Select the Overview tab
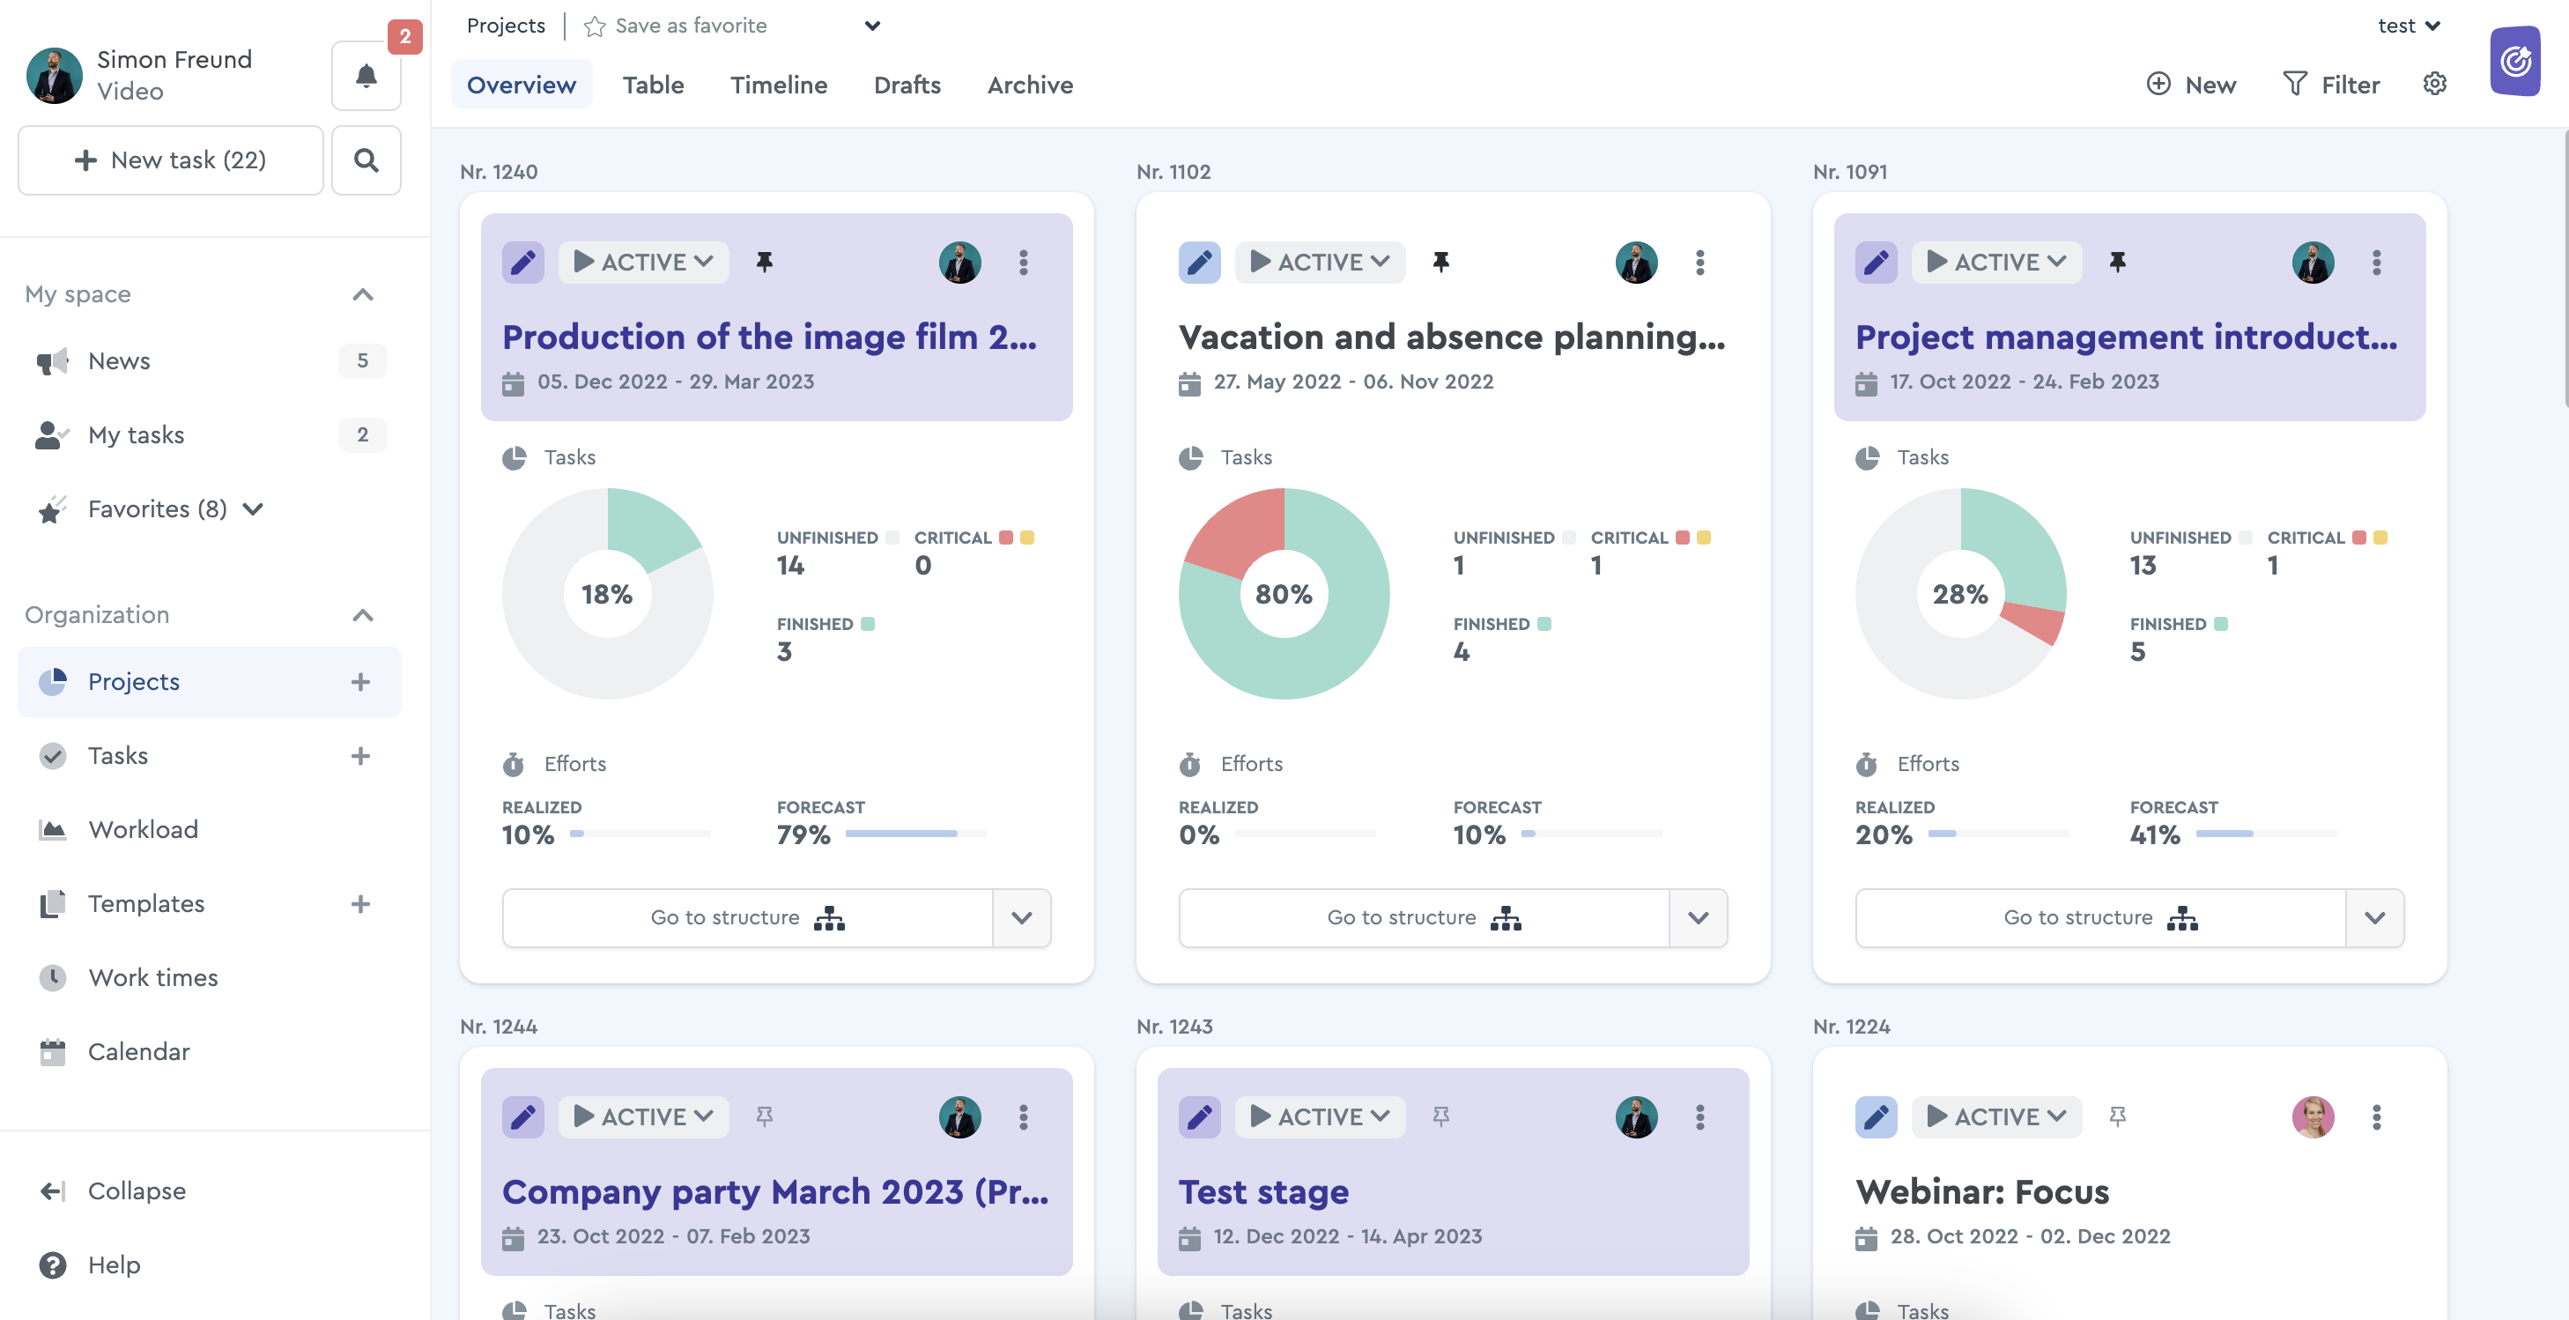This screenshot has height=1320, width=2569. (522, 85)
